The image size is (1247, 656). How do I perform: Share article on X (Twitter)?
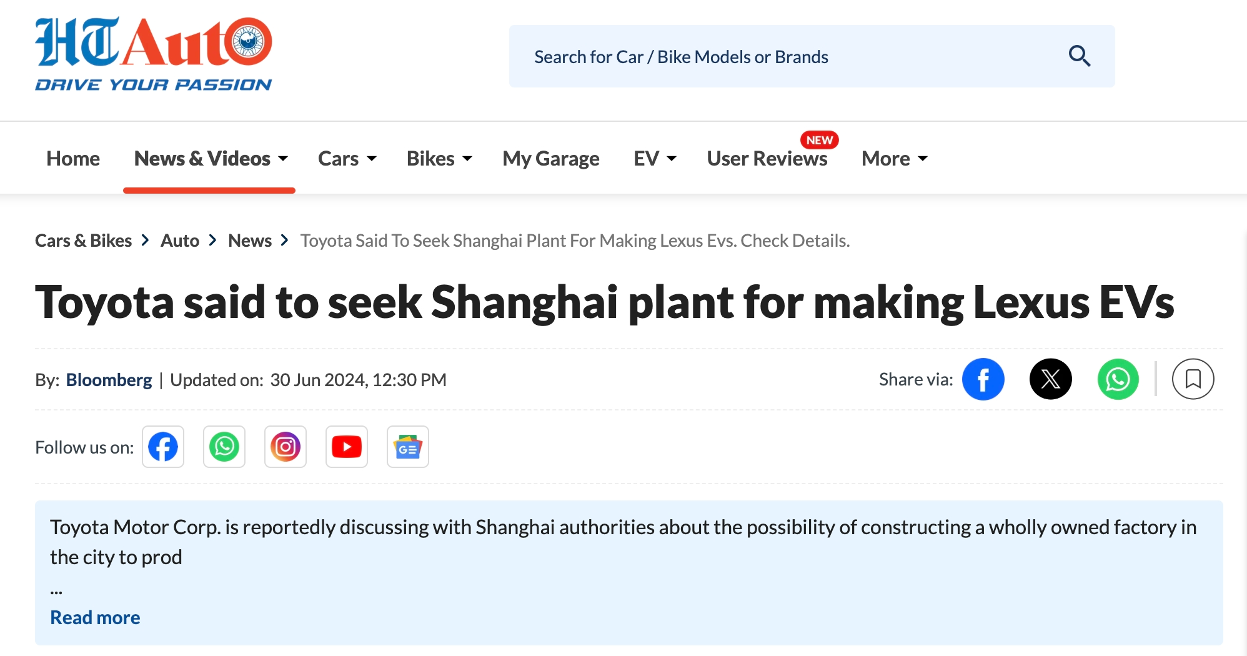1050,379
